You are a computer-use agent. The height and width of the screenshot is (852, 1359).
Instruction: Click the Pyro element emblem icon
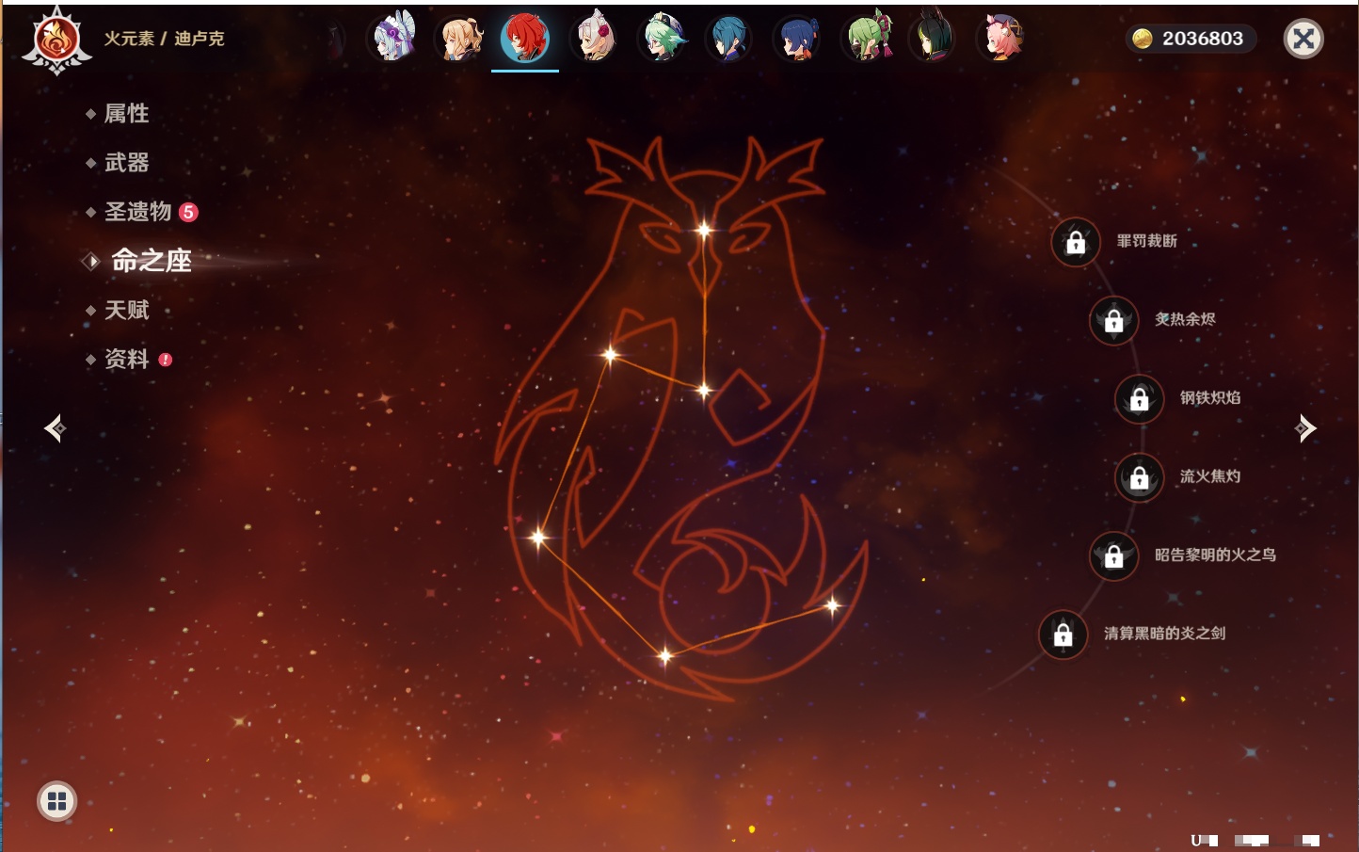[56, 40]
